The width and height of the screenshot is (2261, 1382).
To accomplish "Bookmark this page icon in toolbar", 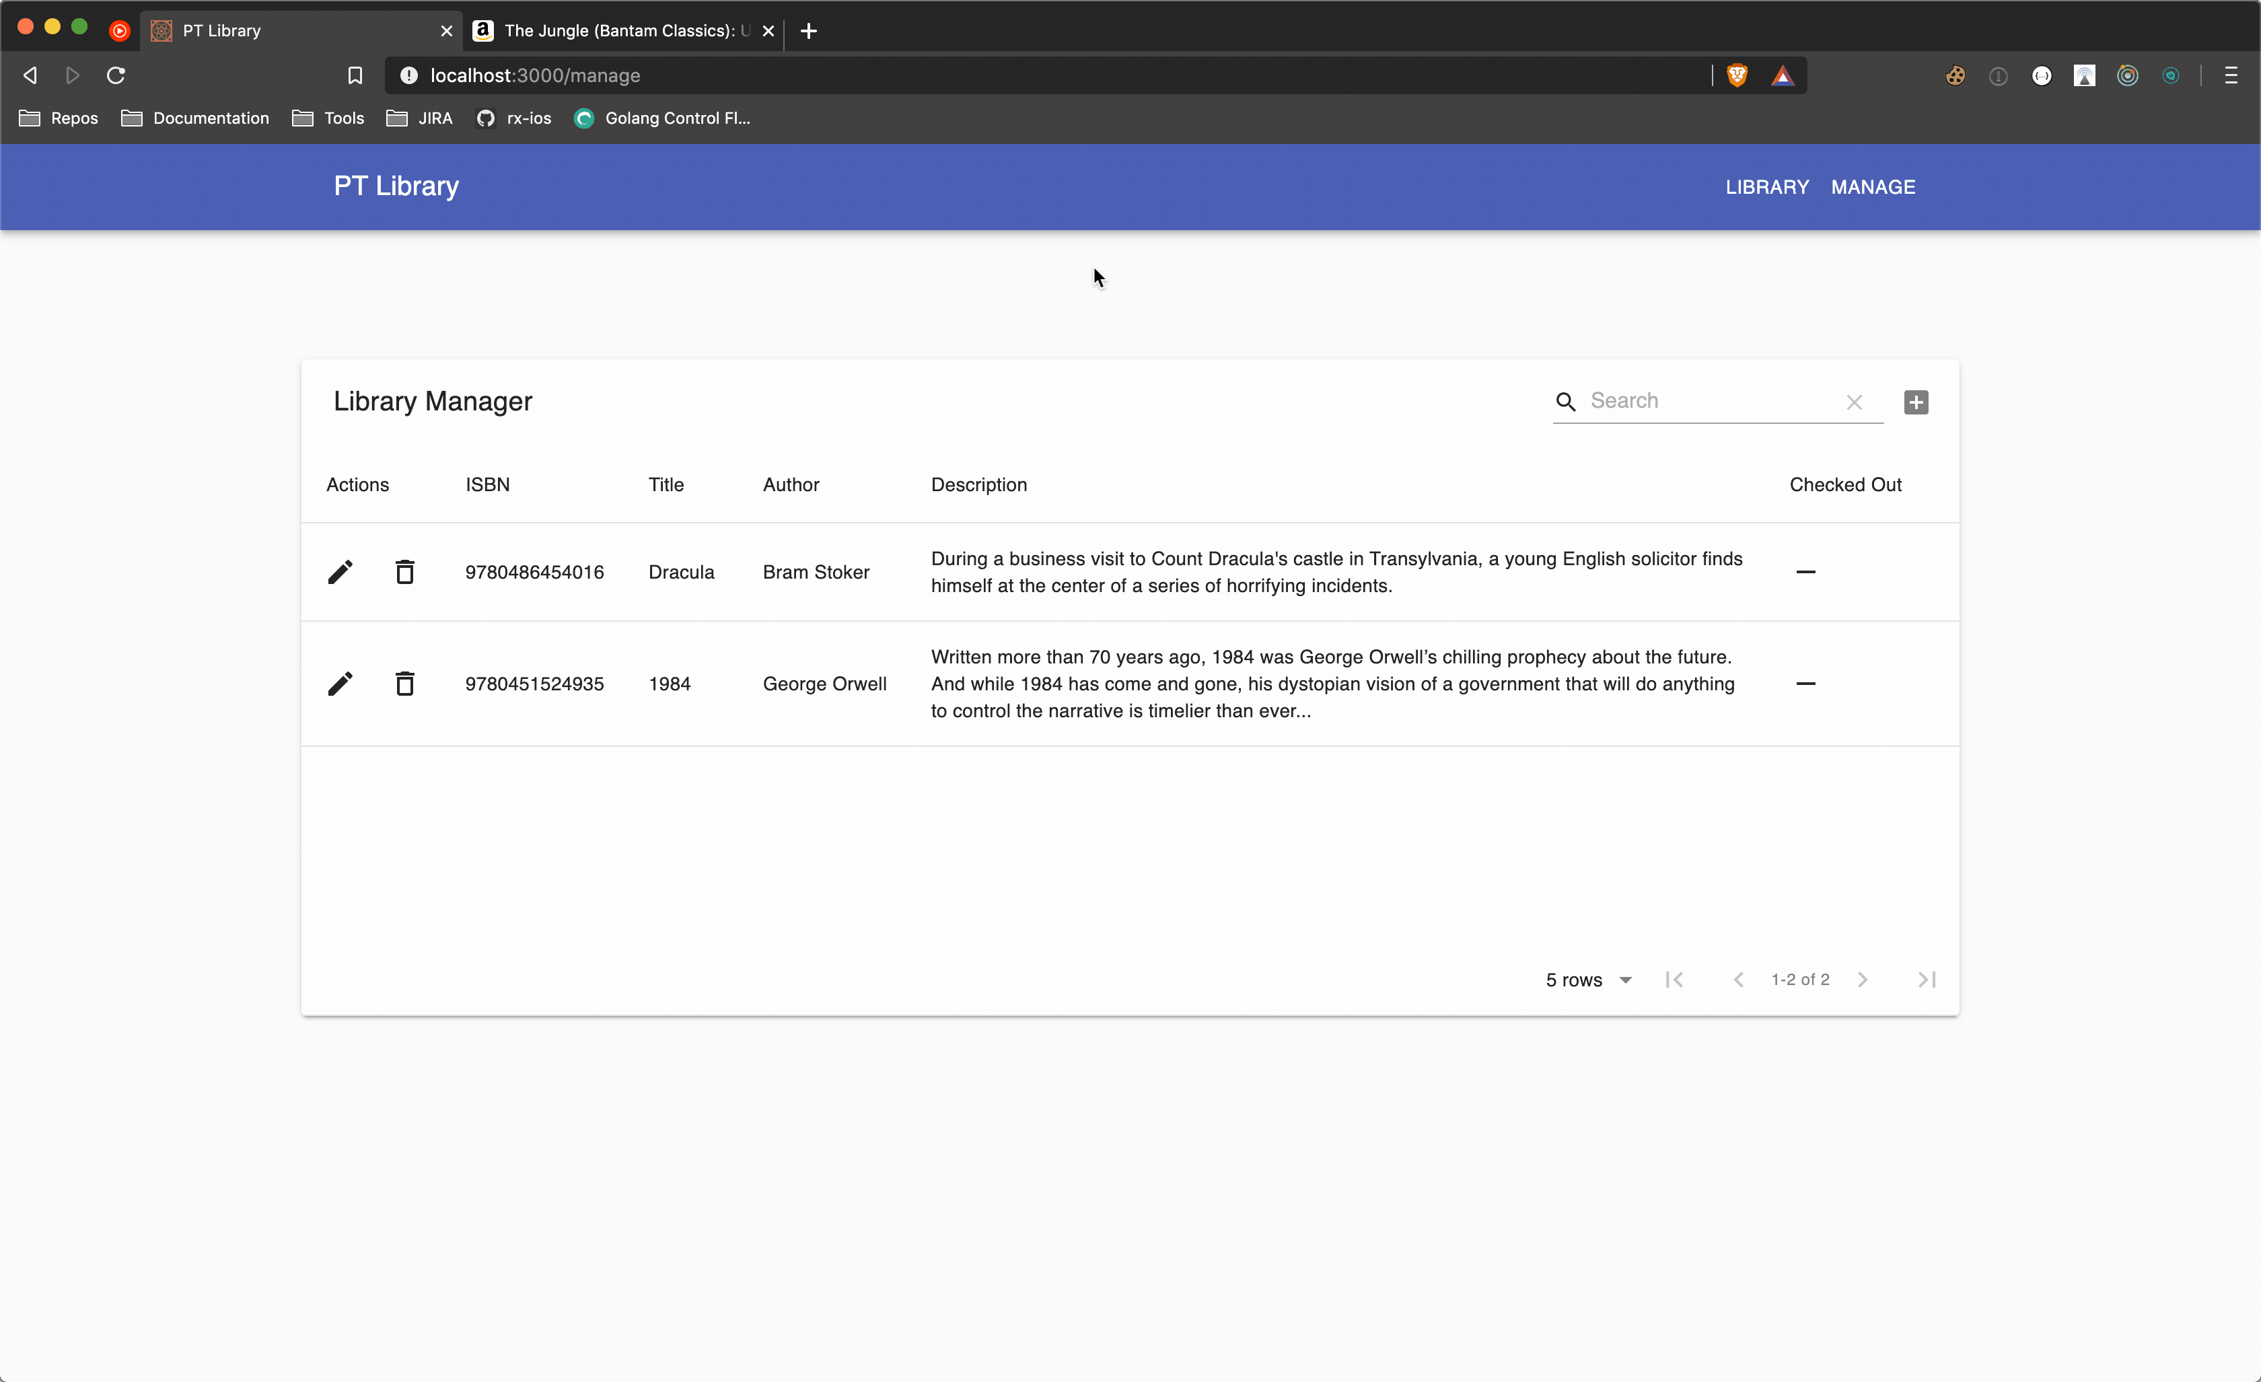I will tap(355, 75).
